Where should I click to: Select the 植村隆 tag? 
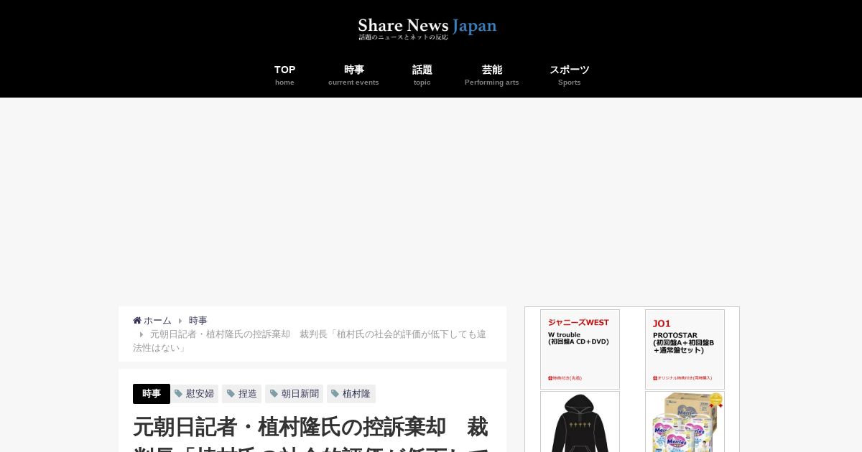(351, 394)
